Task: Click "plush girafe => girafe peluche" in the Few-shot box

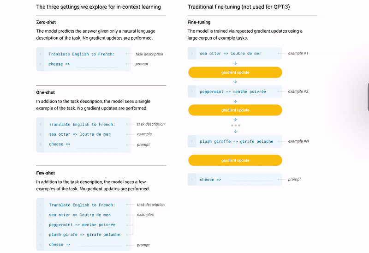Action: [x=84, y=235]
